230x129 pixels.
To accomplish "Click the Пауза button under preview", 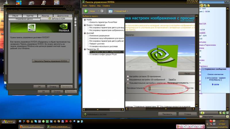I will 187,74.
